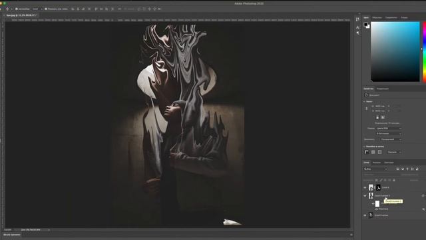
Task: Filter layers by type layers icon
Action: coord(407,169)
